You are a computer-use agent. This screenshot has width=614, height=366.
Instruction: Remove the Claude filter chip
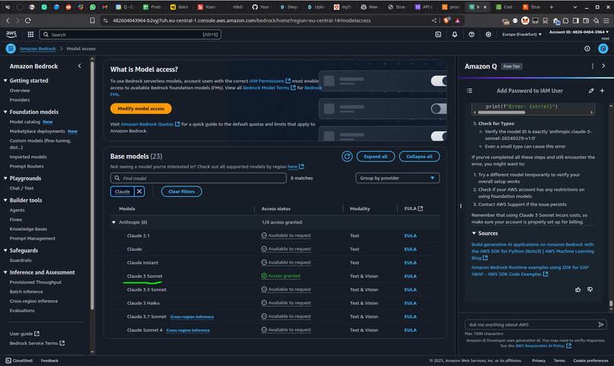pyautogui.click(x=139, y=192)
